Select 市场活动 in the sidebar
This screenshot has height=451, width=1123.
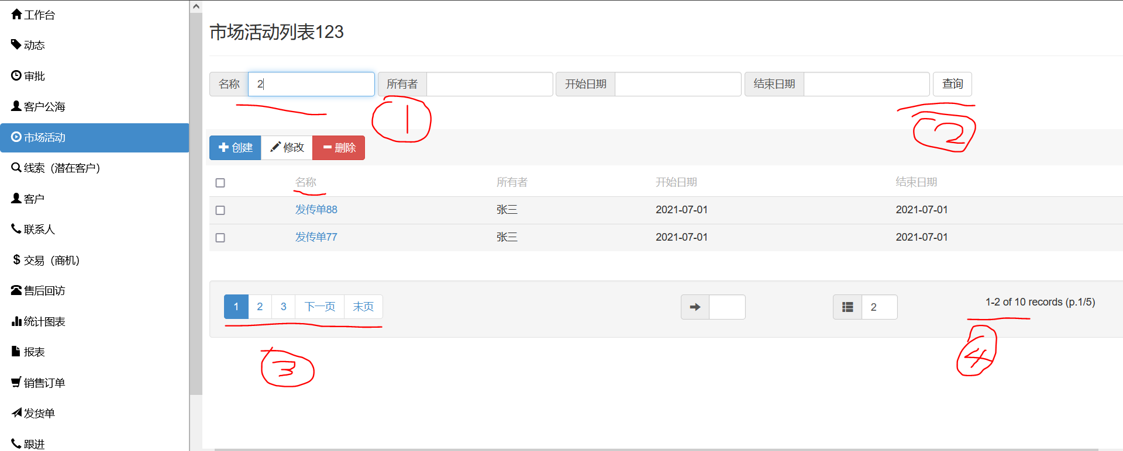pyautogui.click(x=95, y=137)
